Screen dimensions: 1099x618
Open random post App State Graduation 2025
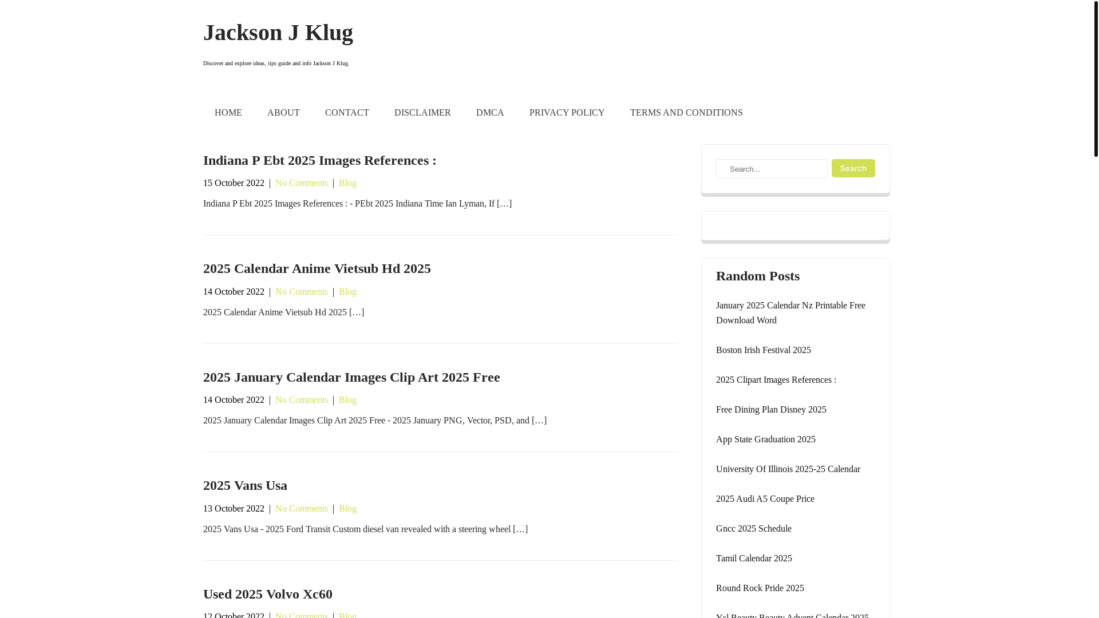766,439
